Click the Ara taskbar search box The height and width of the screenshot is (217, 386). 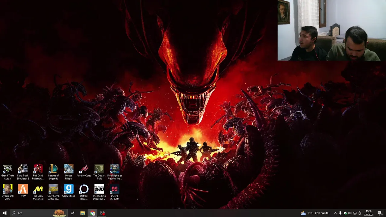point(39,213)
